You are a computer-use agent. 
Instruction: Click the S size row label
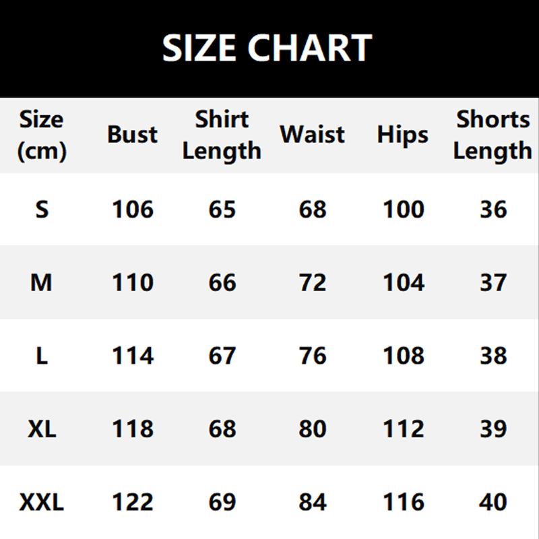(x=42, y=210)
